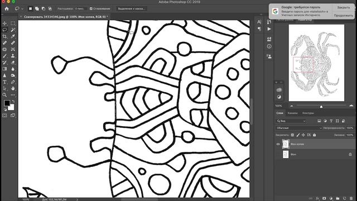This screenshot has width=357, height=201.
Task: Toggle the Anti-alias (Сглаживание) checkbox
Action: click(91, 9)
